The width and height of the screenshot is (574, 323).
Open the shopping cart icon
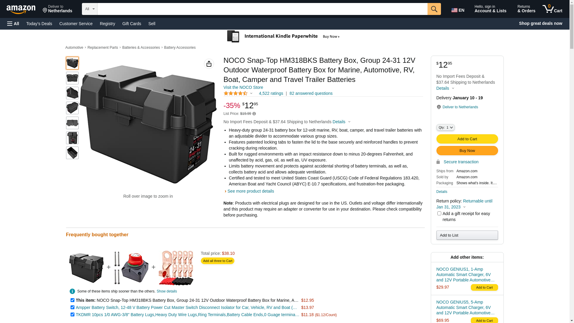click(552, 9)
